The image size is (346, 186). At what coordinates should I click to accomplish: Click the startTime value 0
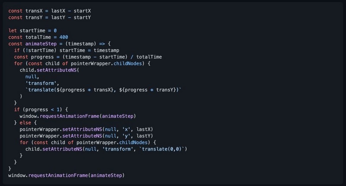(x=55, y=31)
